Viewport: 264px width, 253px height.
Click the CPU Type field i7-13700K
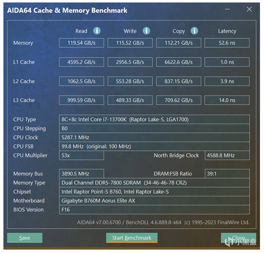pos(154,119)
